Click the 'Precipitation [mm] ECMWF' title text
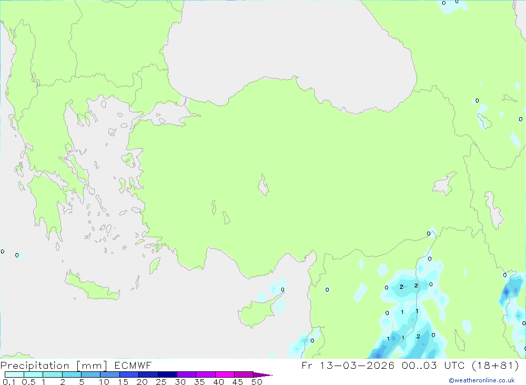 [76, 365]
